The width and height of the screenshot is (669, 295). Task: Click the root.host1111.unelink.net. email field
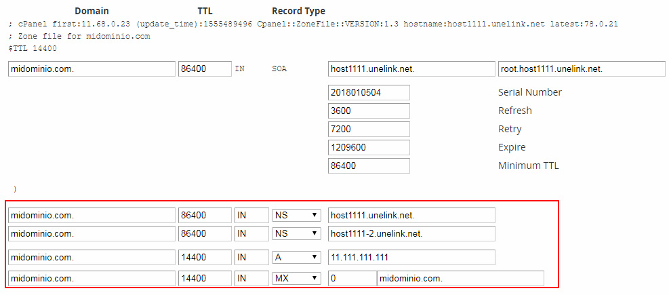581,69
